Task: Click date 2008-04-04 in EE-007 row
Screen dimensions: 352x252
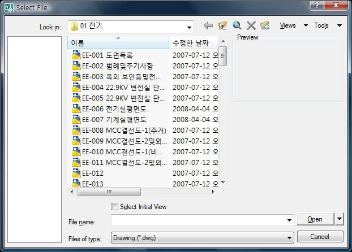Action: [x=191, y=120]
